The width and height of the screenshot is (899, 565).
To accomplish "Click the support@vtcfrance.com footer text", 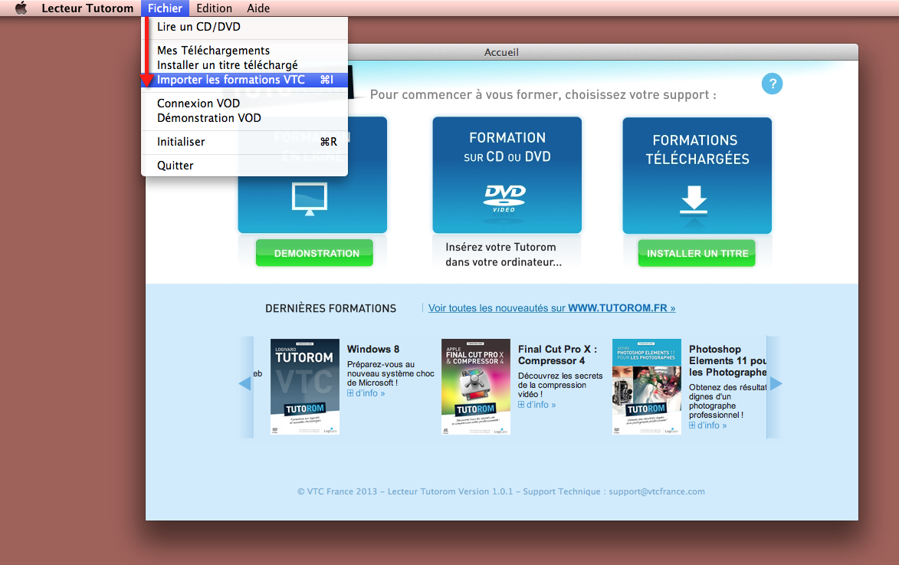I will coord(657,491).
